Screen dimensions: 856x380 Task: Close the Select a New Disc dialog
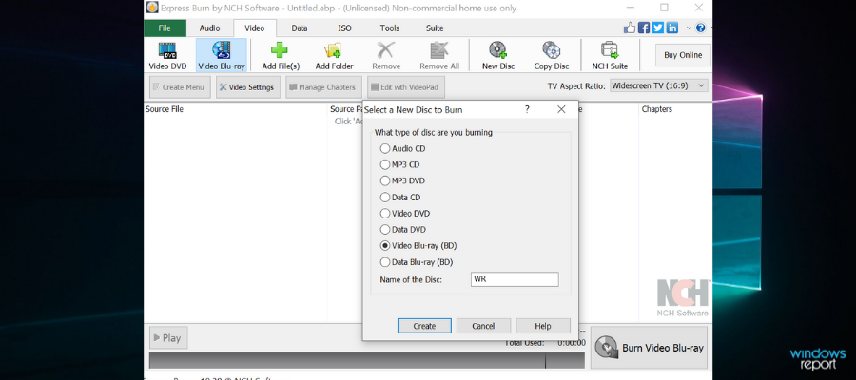coord(561,109)
